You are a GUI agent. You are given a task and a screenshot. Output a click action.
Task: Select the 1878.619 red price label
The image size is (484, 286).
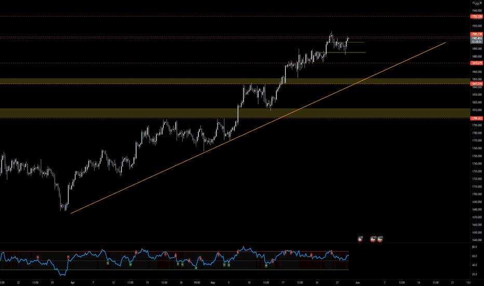477,63
